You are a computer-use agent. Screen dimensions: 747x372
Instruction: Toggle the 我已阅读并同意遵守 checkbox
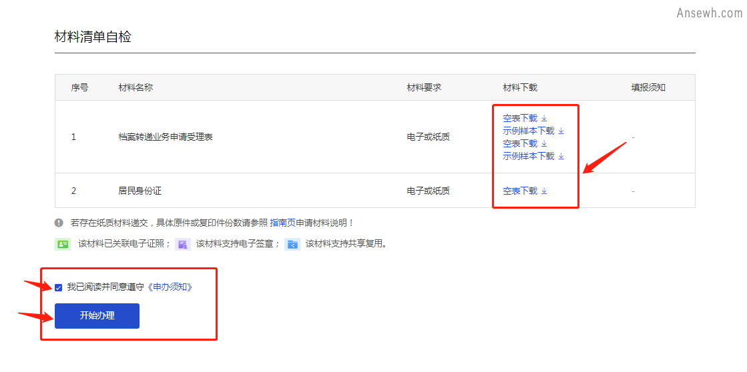click(x=59, y=287)
